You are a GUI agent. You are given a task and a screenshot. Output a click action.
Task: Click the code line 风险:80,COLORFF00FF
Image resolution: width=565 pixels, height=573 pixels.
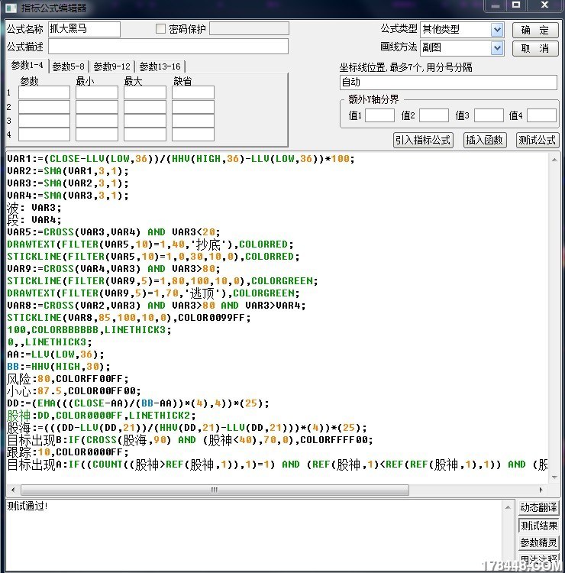pyautogui.click(x=68, y=379)
